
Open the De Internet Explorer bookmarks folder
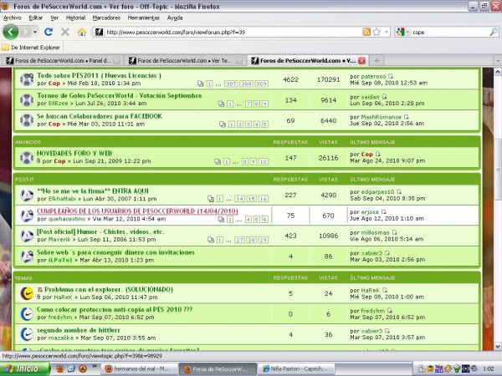31,48
